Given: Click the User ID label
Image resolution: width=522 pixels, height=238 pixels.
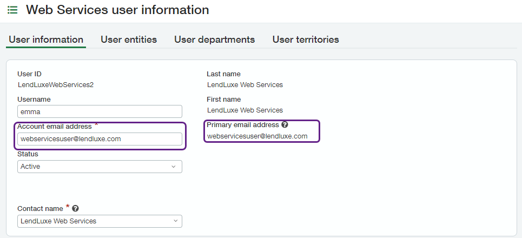Looking at the screenshot, I should (x=29, y=74).
